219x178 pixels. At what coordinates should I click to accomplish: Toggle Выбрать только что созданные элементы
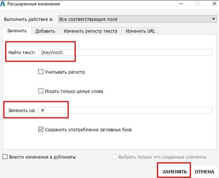tap(114, 157)
